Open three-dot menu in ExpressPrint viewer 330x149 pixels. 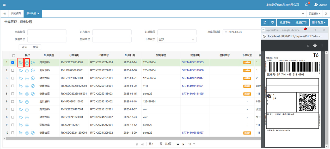click(322, 45)
